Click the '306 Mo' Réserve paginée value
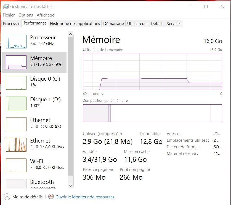231x205 pixels. pyautogui.click(x=94, y=177)
